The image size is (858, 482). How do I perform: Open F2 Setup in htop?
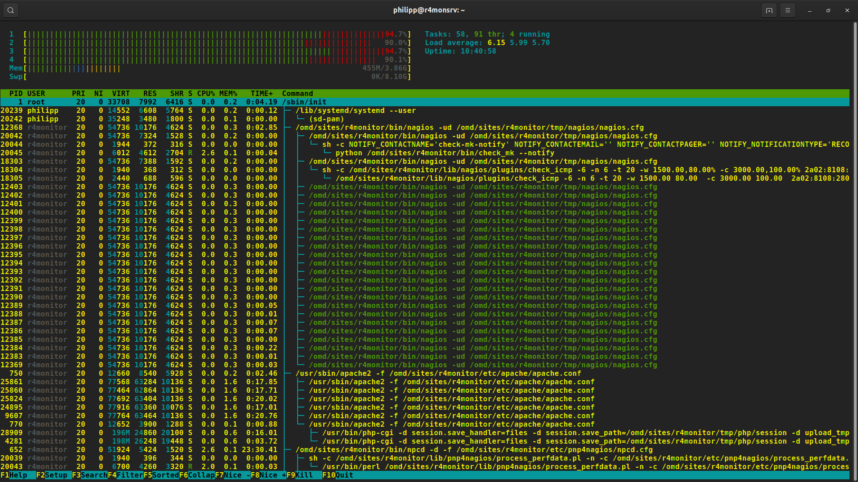point(56,475)
